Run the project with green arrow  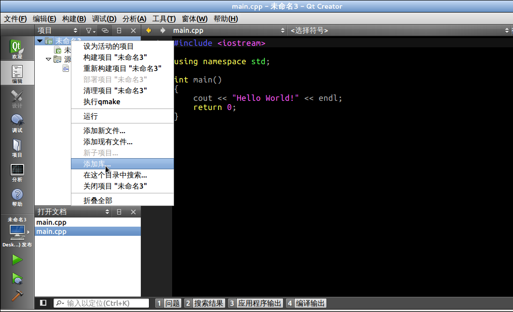17,260
